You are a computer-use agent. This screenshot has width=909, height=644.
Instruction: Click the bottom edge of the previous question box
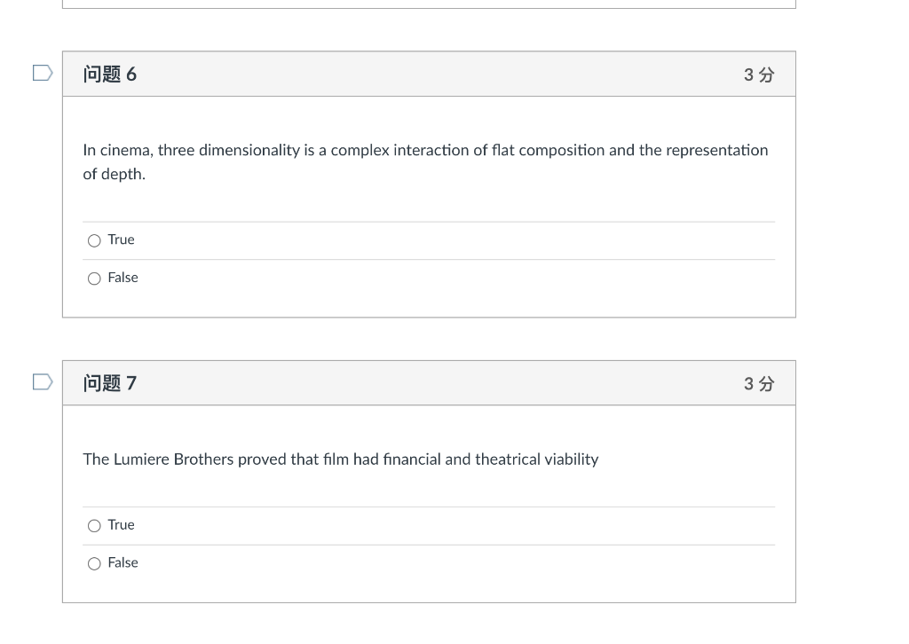pyautogui.click(x=429, y=6)
